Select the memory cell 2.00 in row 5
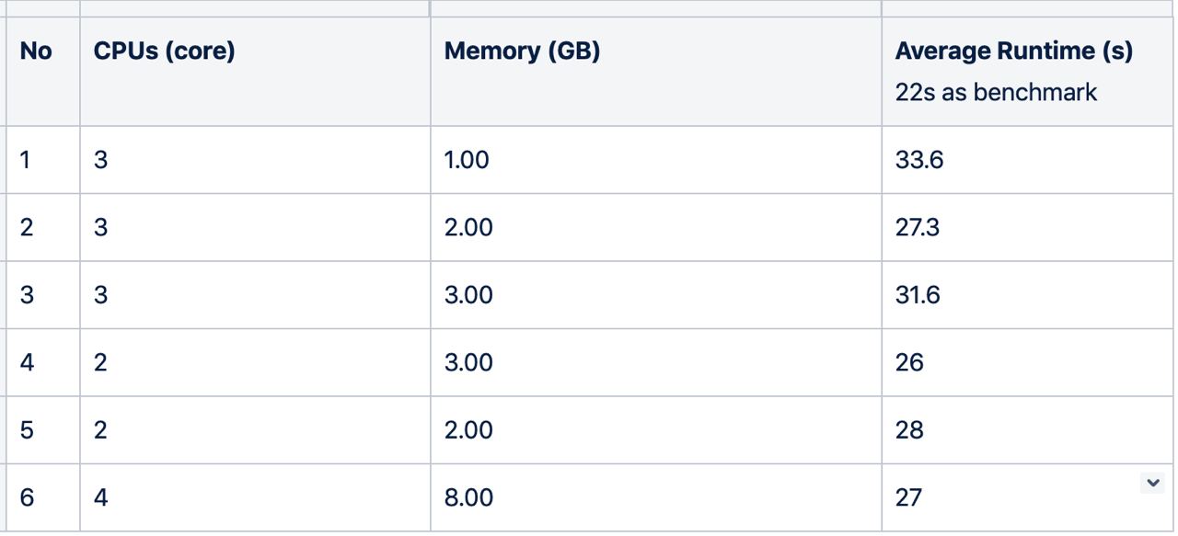This screenshot has width=1178, height=536. (656, 430)
